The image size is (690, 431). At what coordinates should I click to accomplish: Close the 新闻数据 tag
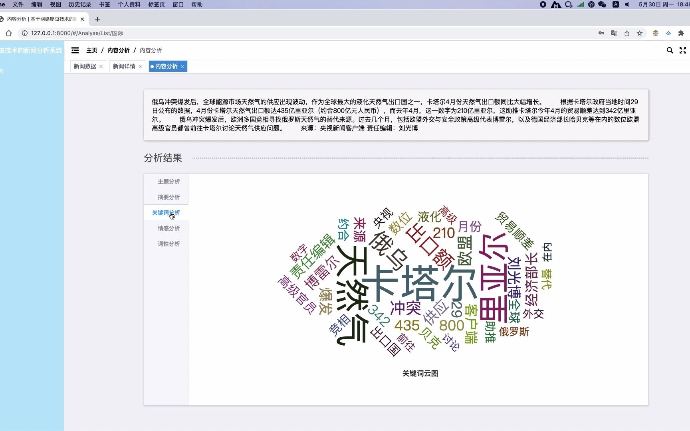(x=101, y=67)
